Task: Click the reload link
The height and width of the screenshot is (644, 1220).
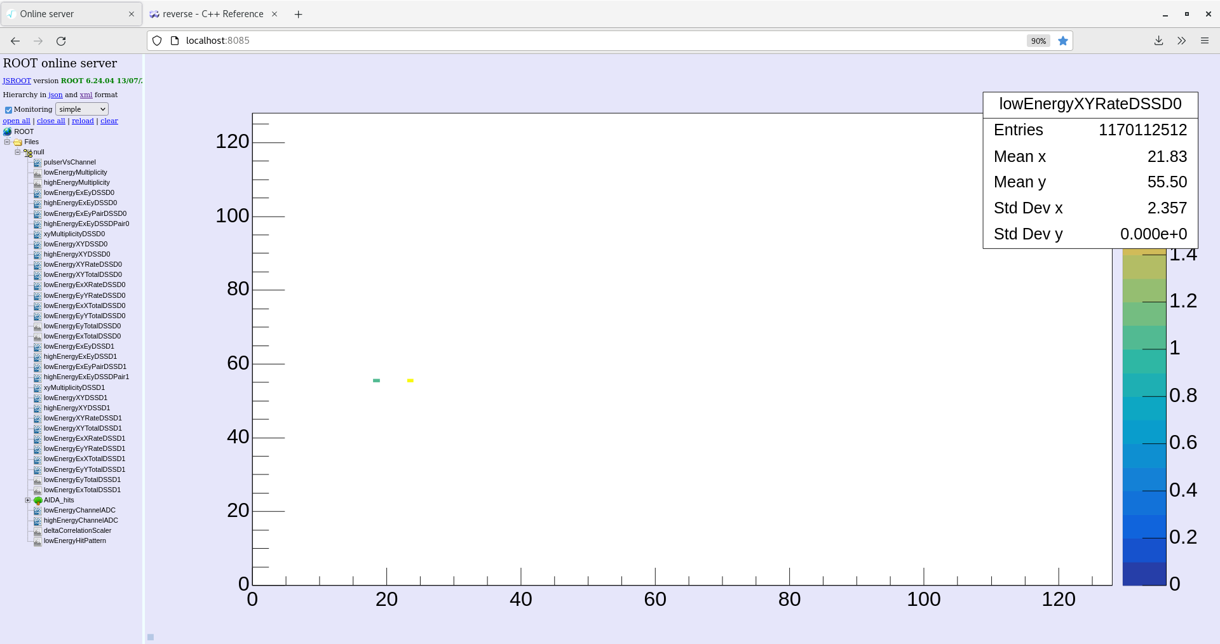Action: 83,121
